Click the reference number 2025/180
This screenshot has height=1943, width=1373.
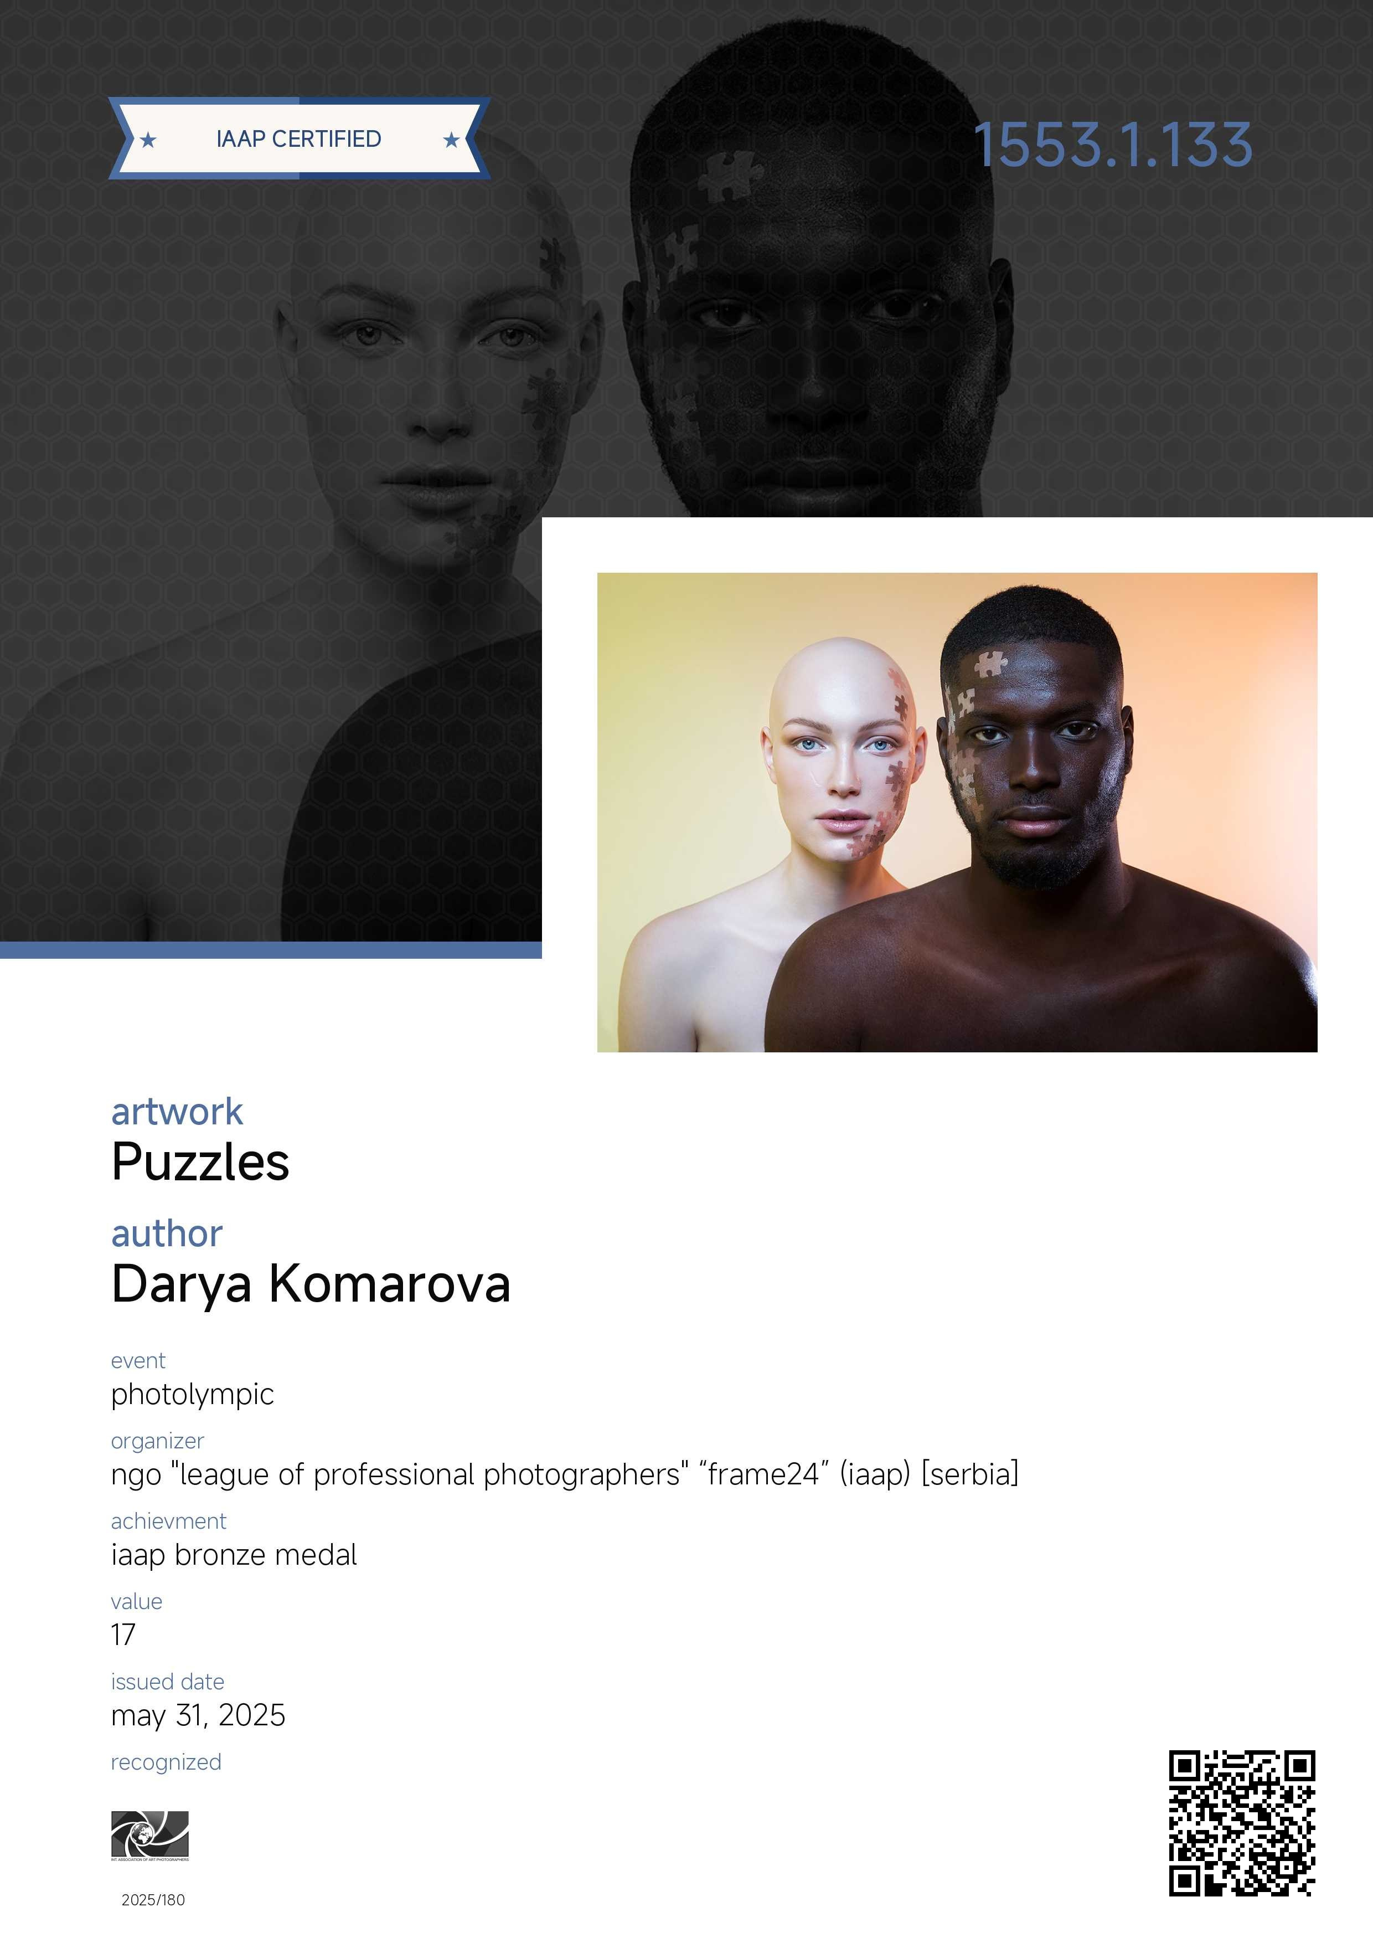tap(153, 1900)
